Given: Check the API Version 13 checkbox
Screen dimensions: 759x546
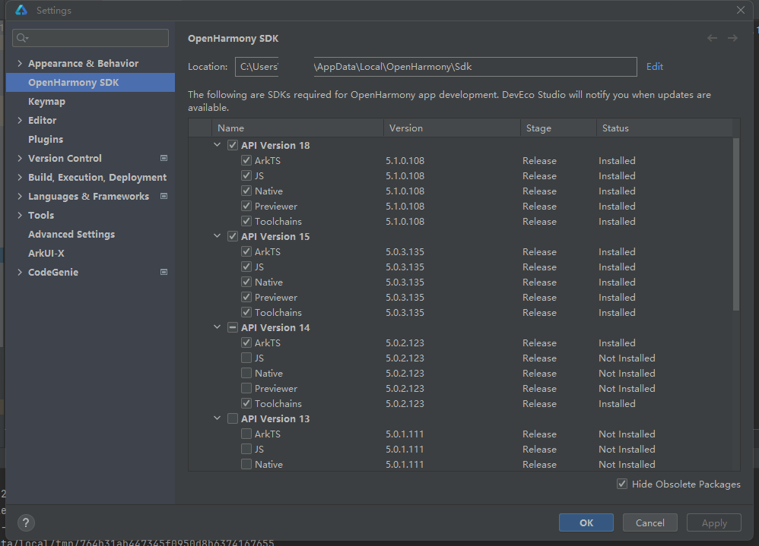Looking at the screenshot, I should [233, 418].
